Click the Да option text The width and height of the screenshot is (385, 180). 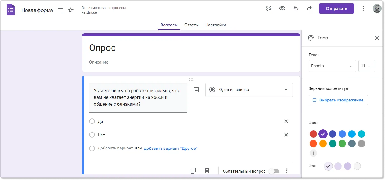coord(100,122)
